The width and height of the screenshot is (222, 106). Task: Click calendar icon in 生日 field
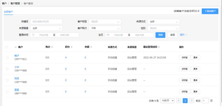click(108, 35)
